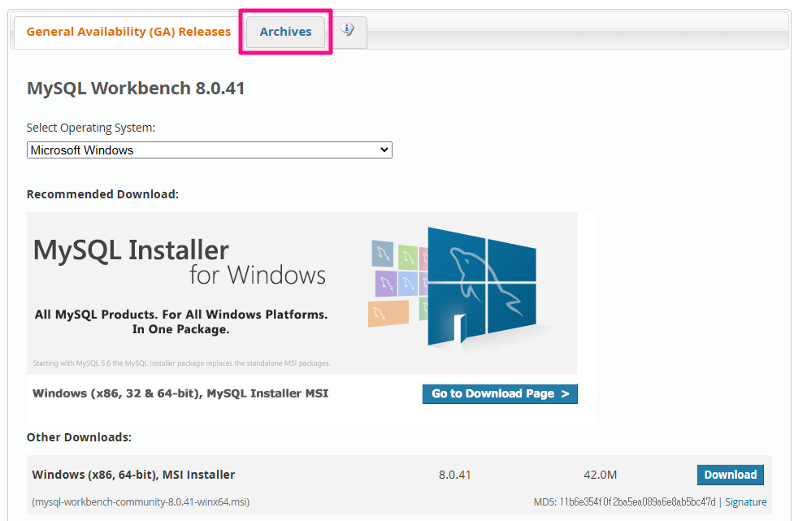Viewport: 794px width, 521px height.
Task: Click the information icon tab
Action: point(347,29)
